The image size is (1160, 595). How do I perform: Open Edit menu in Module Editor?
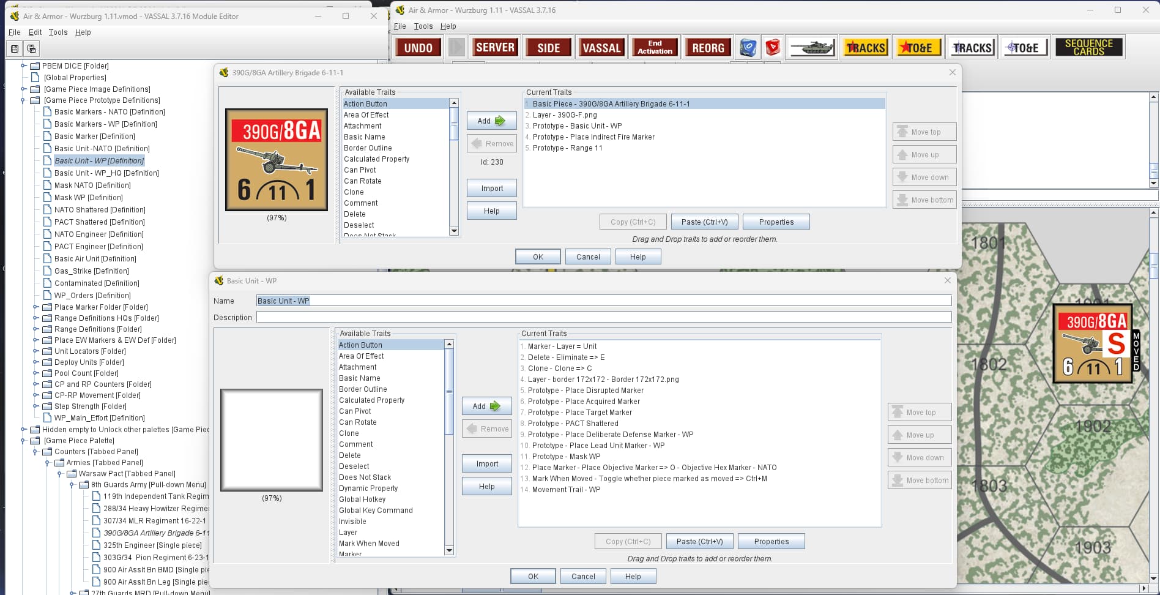[x=35, y=32]
